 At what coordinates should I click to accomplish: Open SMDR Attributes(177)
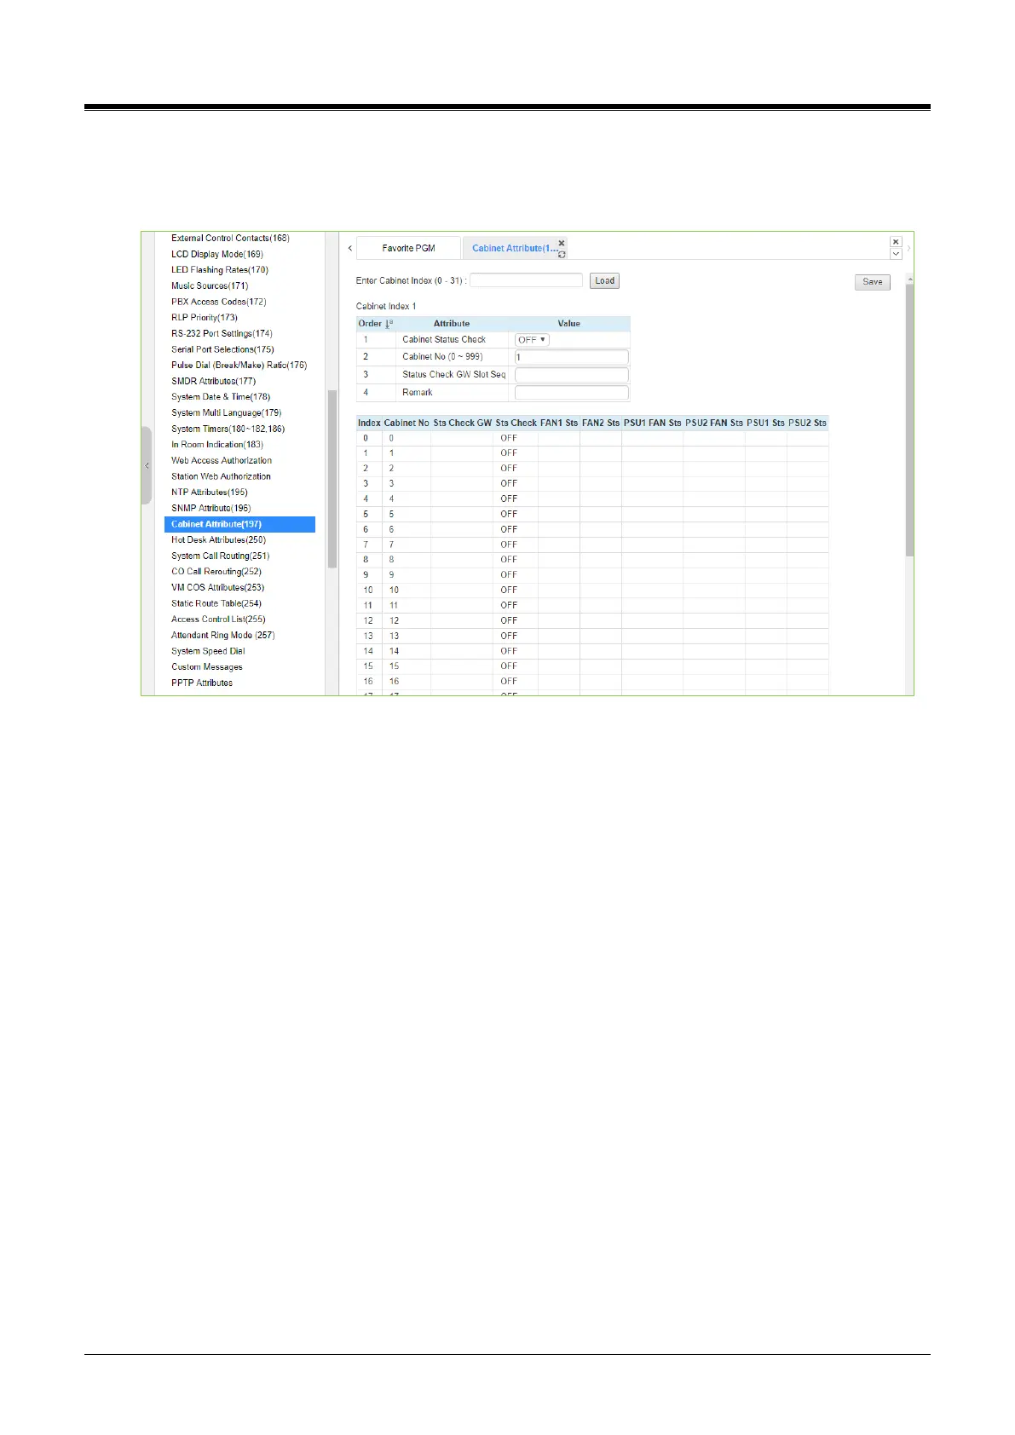pos(213,382)
